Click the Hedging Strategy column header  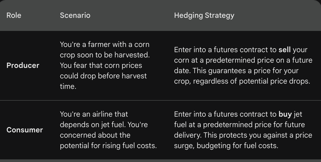[204, 15]
